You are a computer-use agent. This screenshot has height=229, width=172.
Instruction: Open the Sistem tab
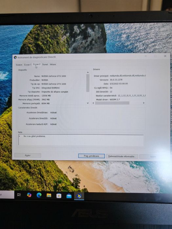click(19, 64)
